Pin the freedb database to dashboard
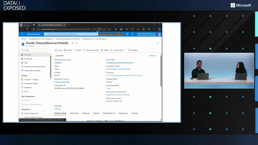 (73, 43)
